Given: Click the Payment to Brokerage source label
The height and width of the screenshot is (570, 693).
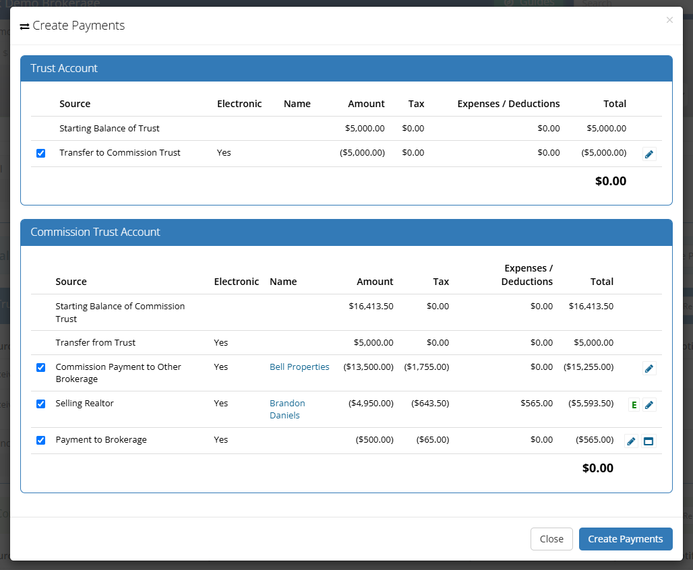Looking at the screenshot, I should [x=101, y=440].
